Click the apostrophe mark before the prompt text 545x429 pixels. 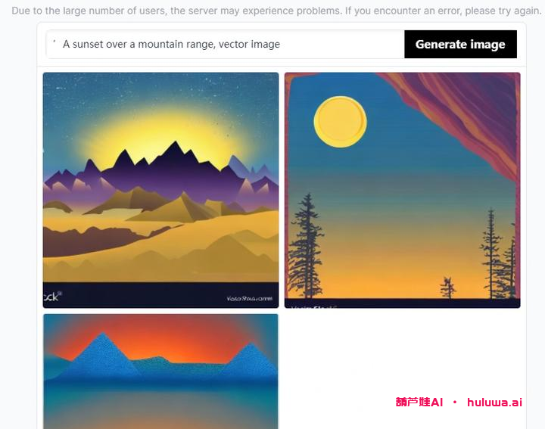click(x=54, y=42)
